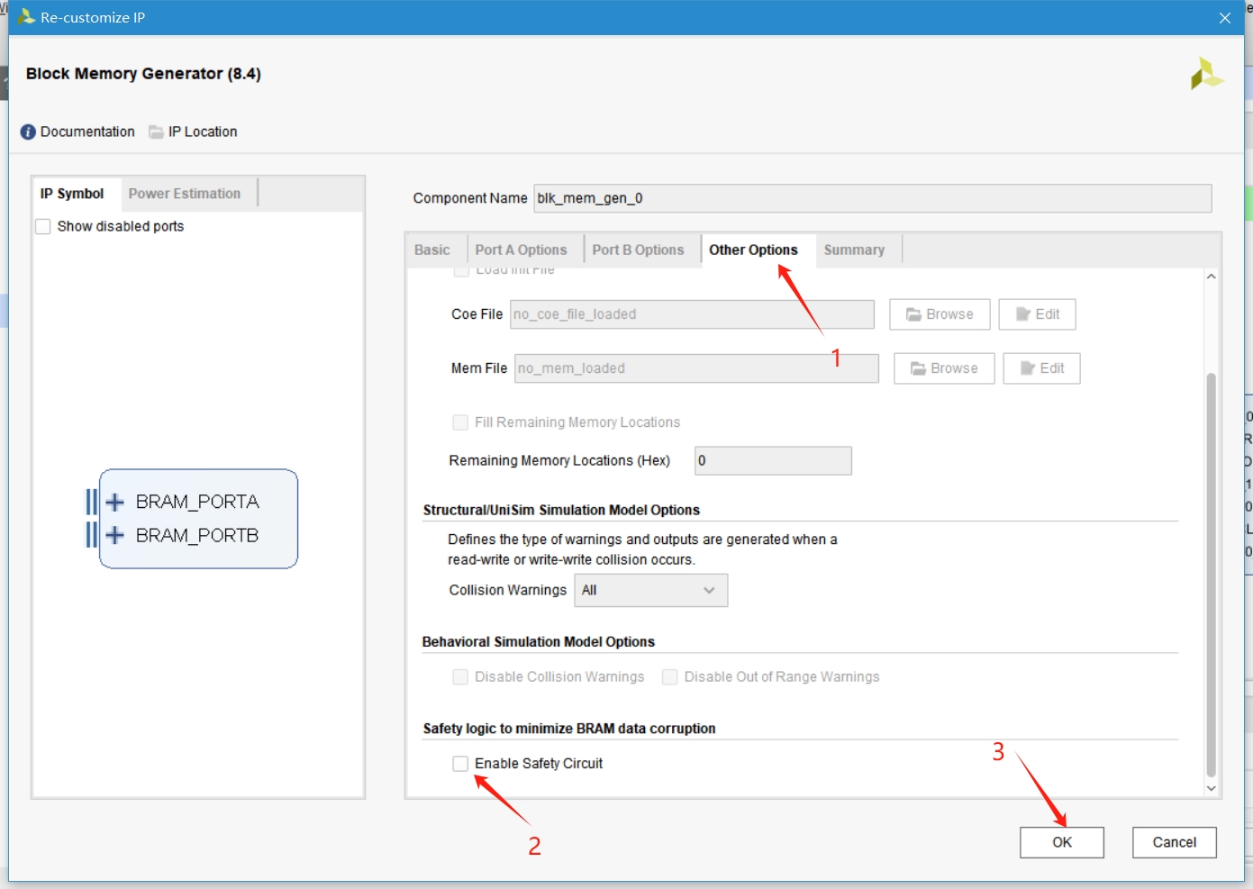Go to the Summary tab

pyautogui.click(x=854, y=250)
